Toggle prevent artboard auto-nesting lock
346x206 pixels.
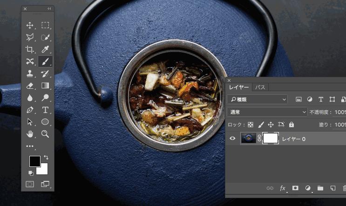pyautogui.click(x=281, y=125)
